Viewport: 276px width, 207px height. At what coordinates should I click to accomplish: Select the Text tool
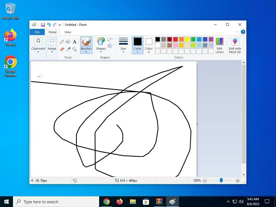74,42
